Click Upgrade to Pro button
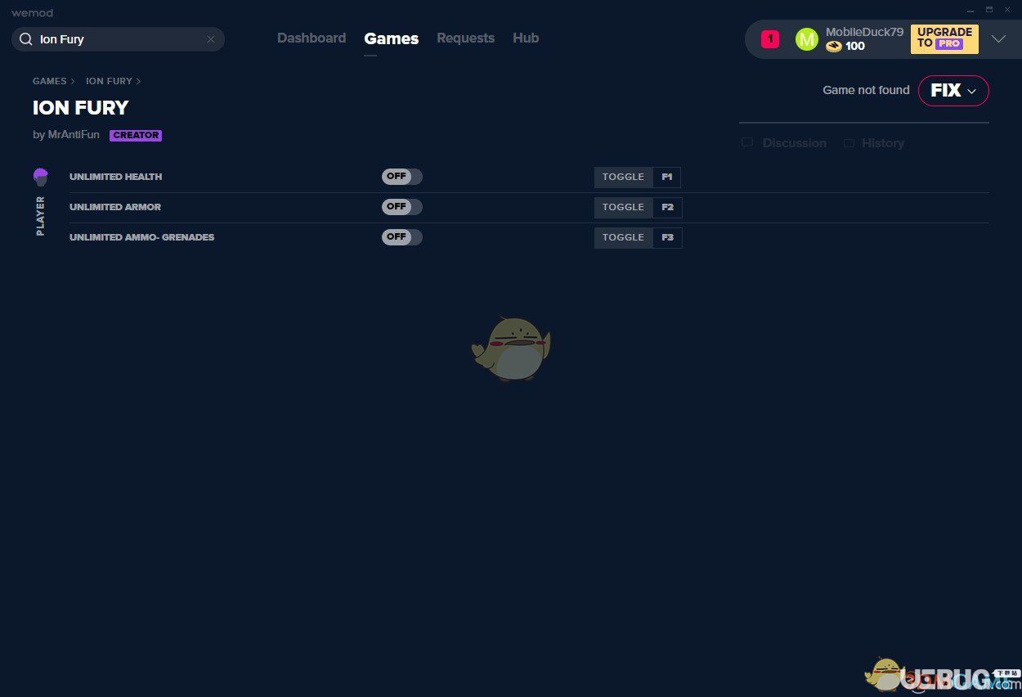The image size is (1022, 697). (x=944, y=38)
